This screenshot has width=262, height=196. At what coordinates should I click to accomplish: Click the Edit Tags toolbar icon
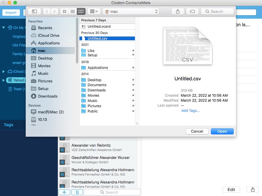[192, 11]
